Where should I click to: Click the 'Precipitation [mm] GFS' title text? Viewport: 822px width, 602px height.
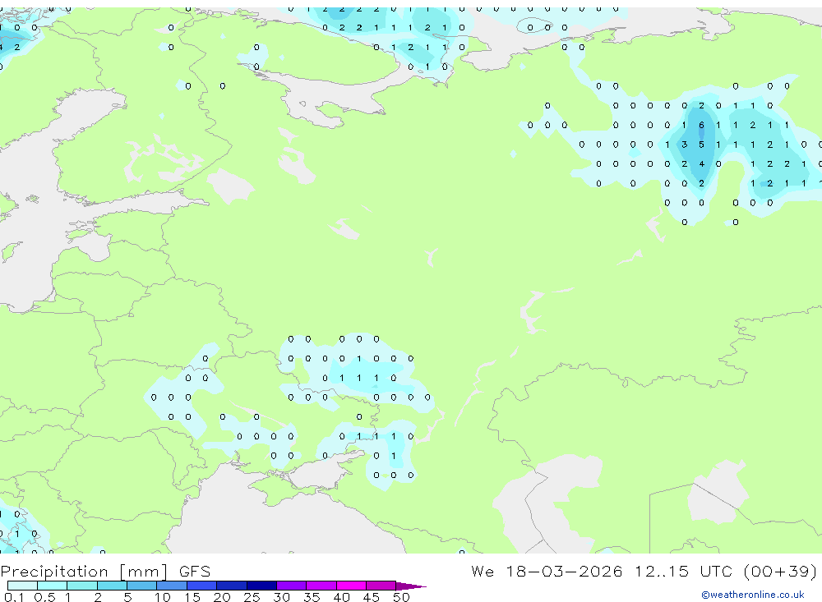105,572
